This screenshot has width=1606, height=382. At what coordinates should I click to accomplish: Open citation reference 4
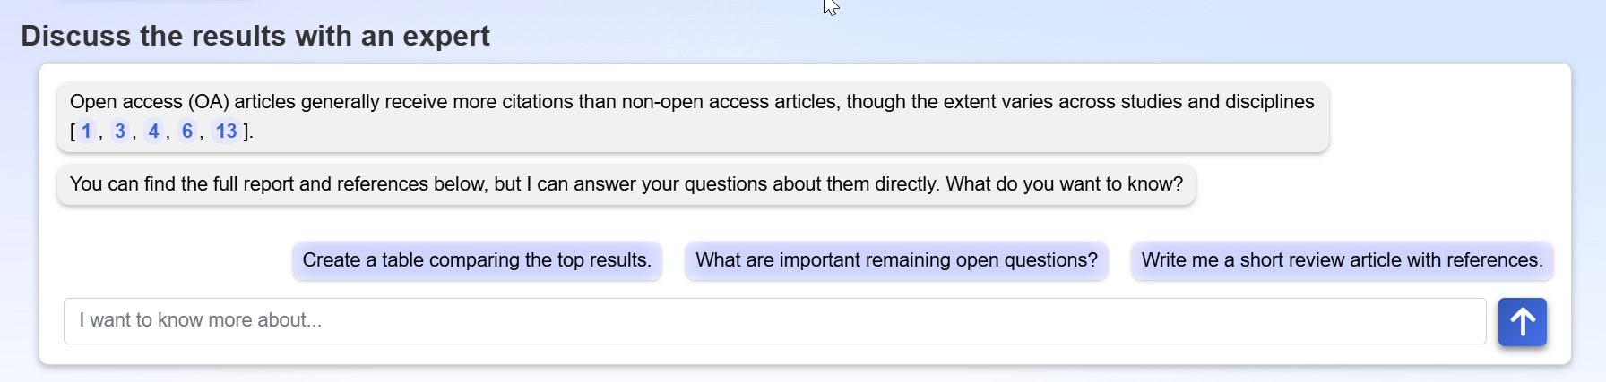[x=153, y=132]
